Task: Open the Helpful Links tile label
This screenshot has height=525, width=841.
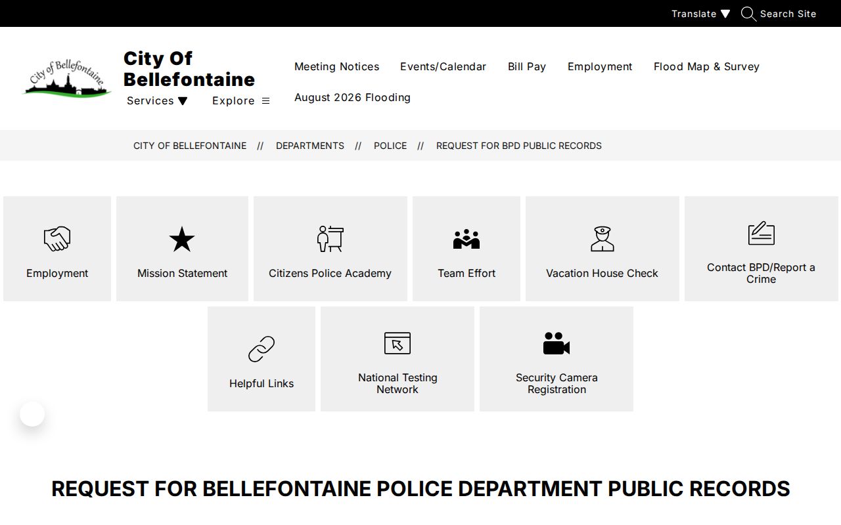Action: pyautogui.click(x=261, y=383)
